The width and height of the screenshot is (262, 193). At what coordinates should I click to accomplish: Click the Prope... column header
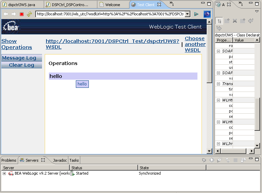pyautogui.click(x=224, y=40)
